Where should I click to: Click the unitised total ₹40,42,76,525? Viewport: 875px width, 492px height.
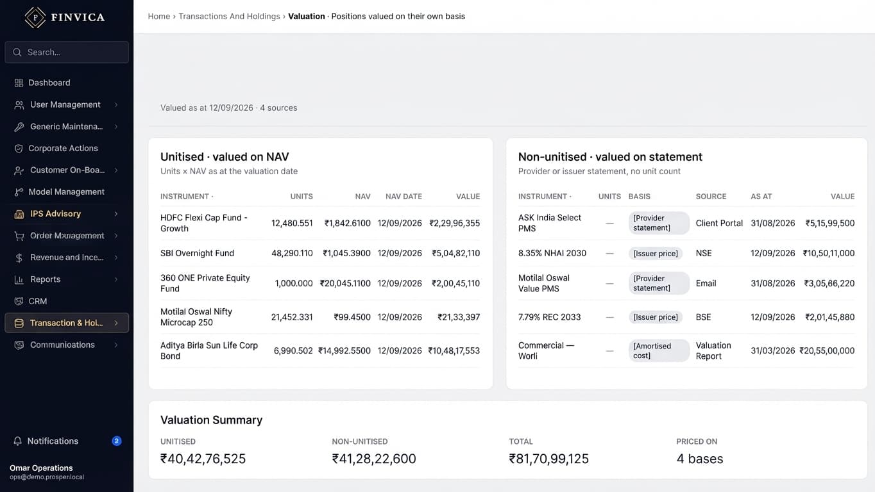pyautogui.click(x=203, y=459)
